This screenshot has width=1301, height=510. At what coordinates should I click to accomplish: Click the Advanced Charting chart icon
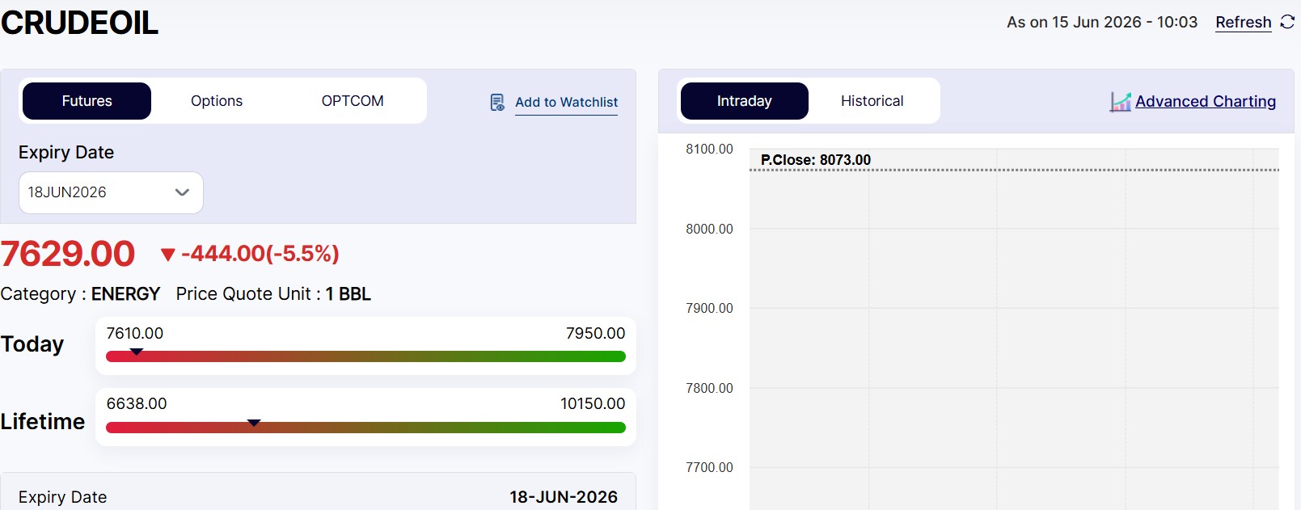pyautogui.click(x=1120, y=102)
